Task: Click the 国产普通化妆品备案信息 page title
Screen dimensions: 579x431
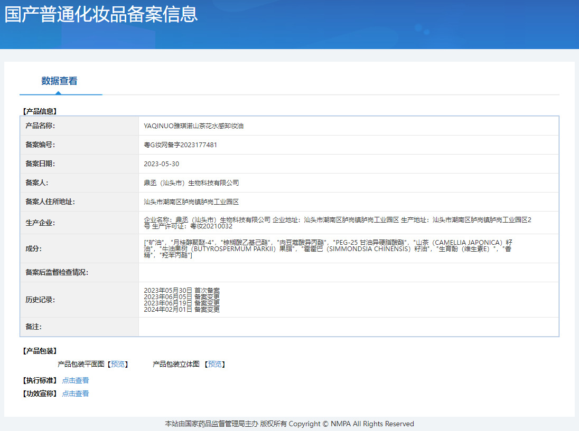Action: pos(101,14)
